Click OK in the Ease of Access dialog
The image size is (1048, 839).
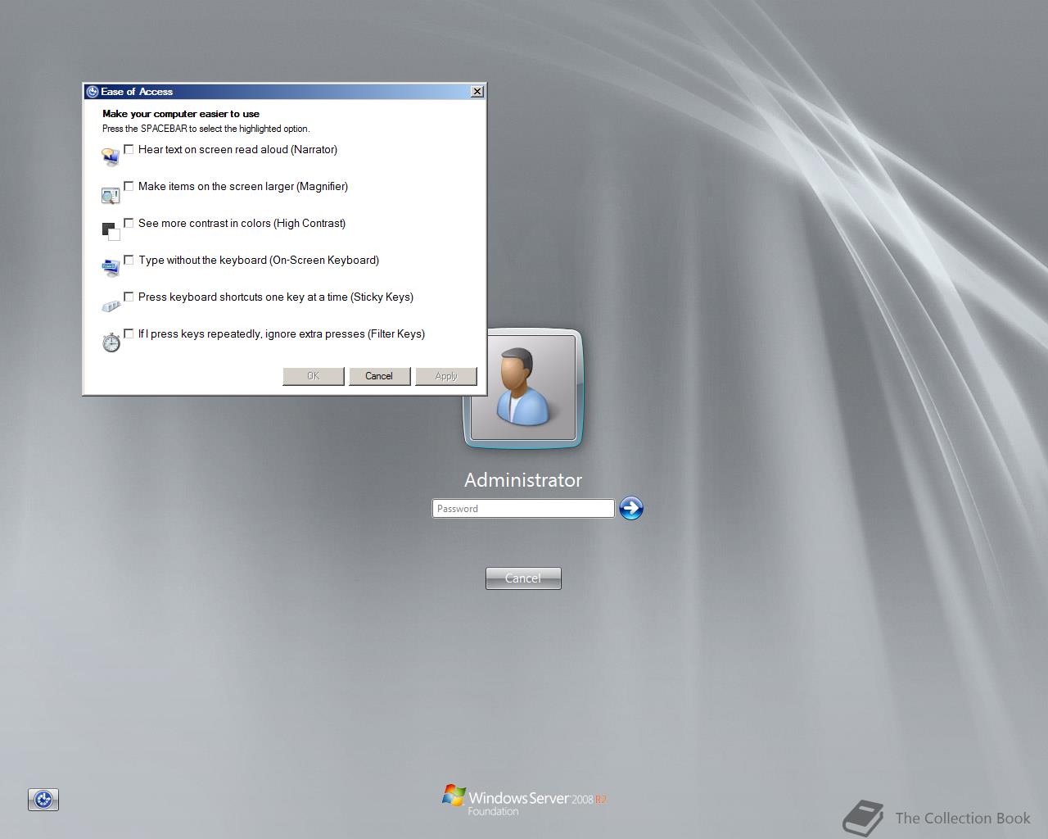(313, 376)
